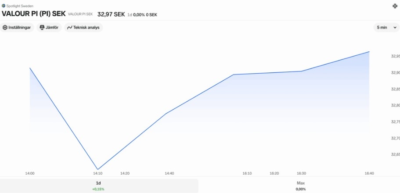
Task: Open the Inställningar settings button
Action: click(x=17, y=28)
